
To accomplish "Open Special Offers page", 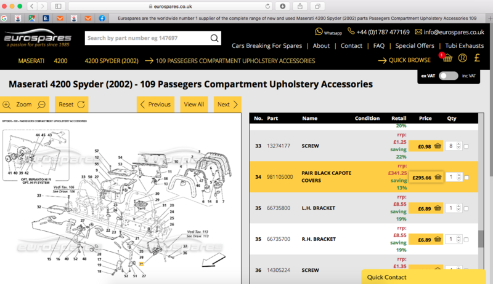I will pyautogui.click(x=414, y=45).
